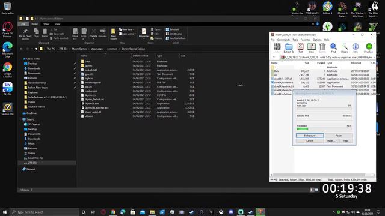
Task: Select Downloads under Quick access
Action: [34, 68]
